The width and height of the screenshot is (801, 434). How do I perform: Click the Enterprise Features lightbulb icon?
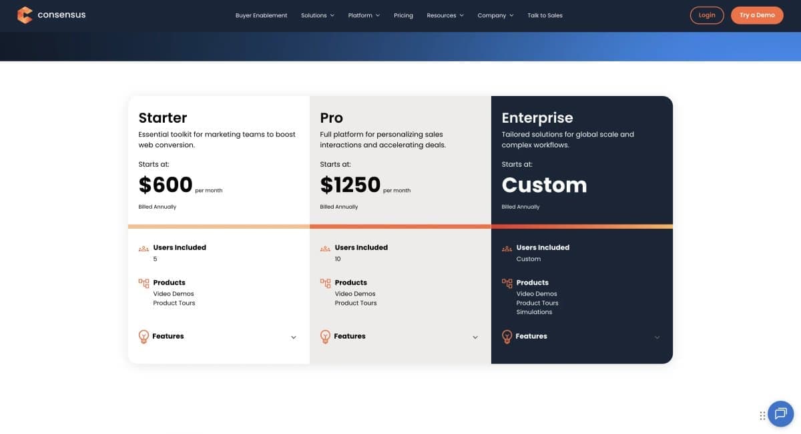[507, 337]
